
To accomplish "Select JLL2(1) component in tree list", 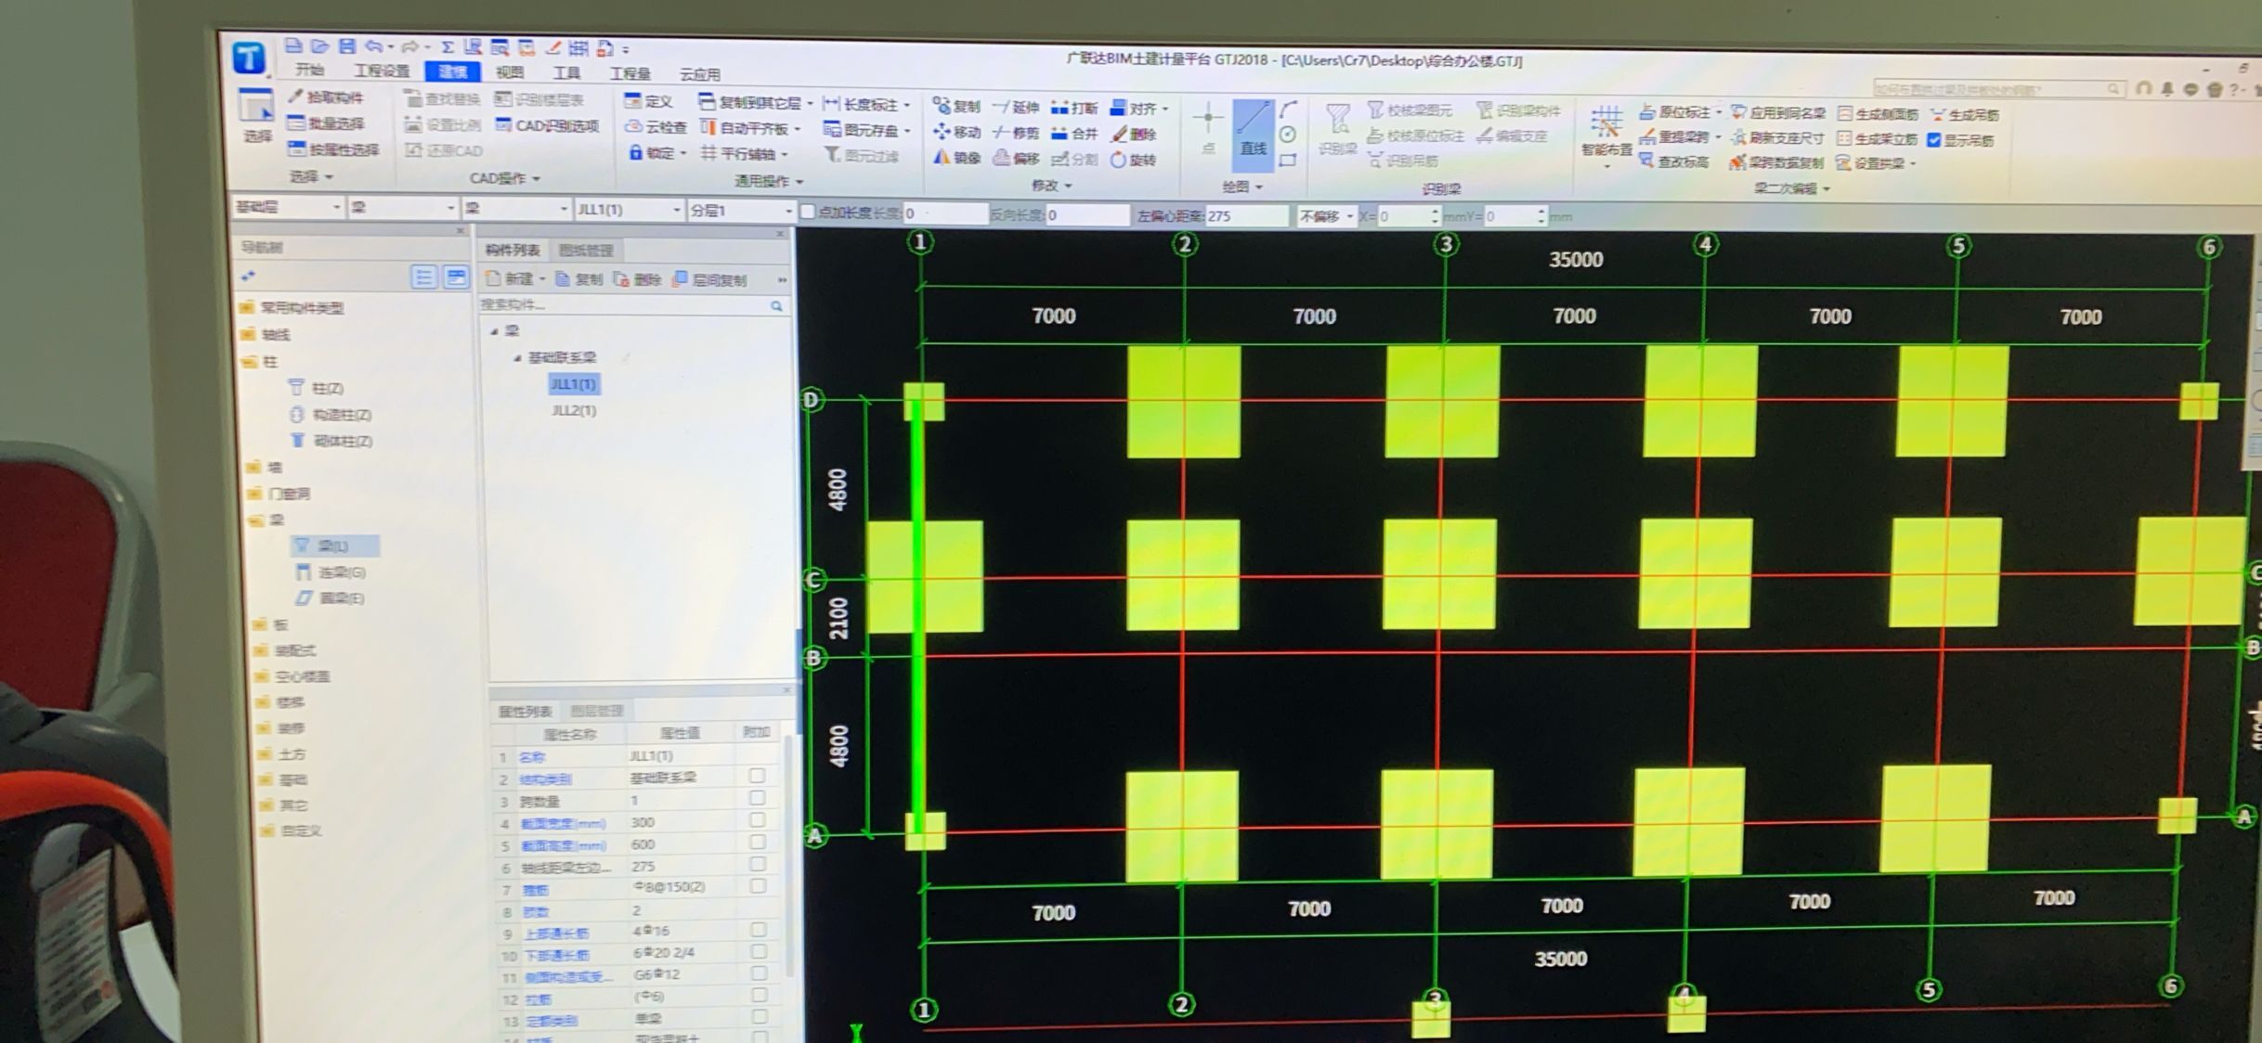I will click(573, 408).
